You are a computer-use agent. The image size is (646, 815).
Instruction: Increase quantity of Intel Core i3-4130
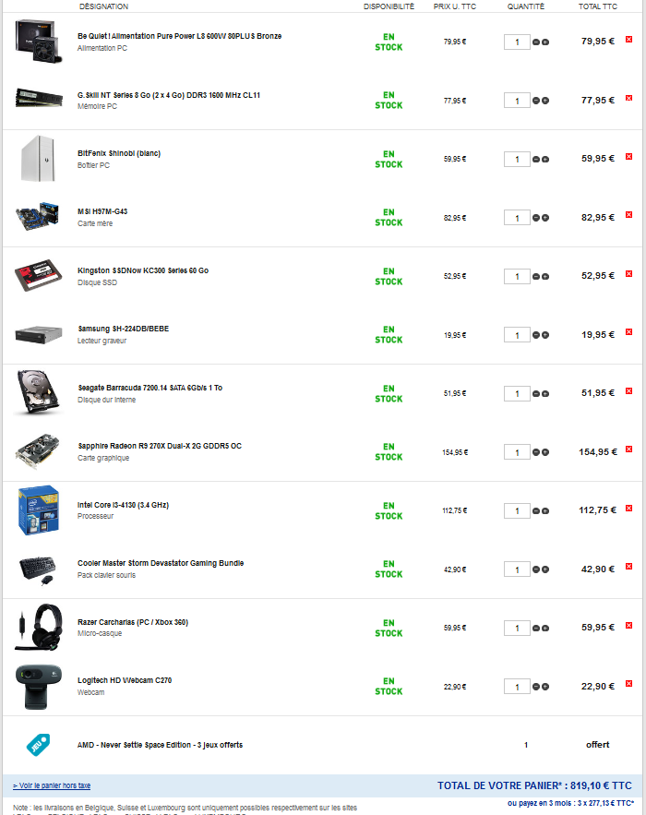tap(545, 511)
